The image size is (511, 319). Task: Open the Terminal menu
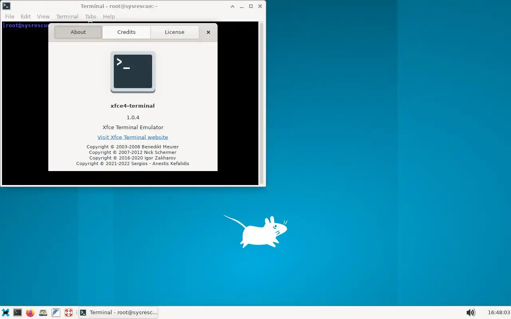pos(67,16)
